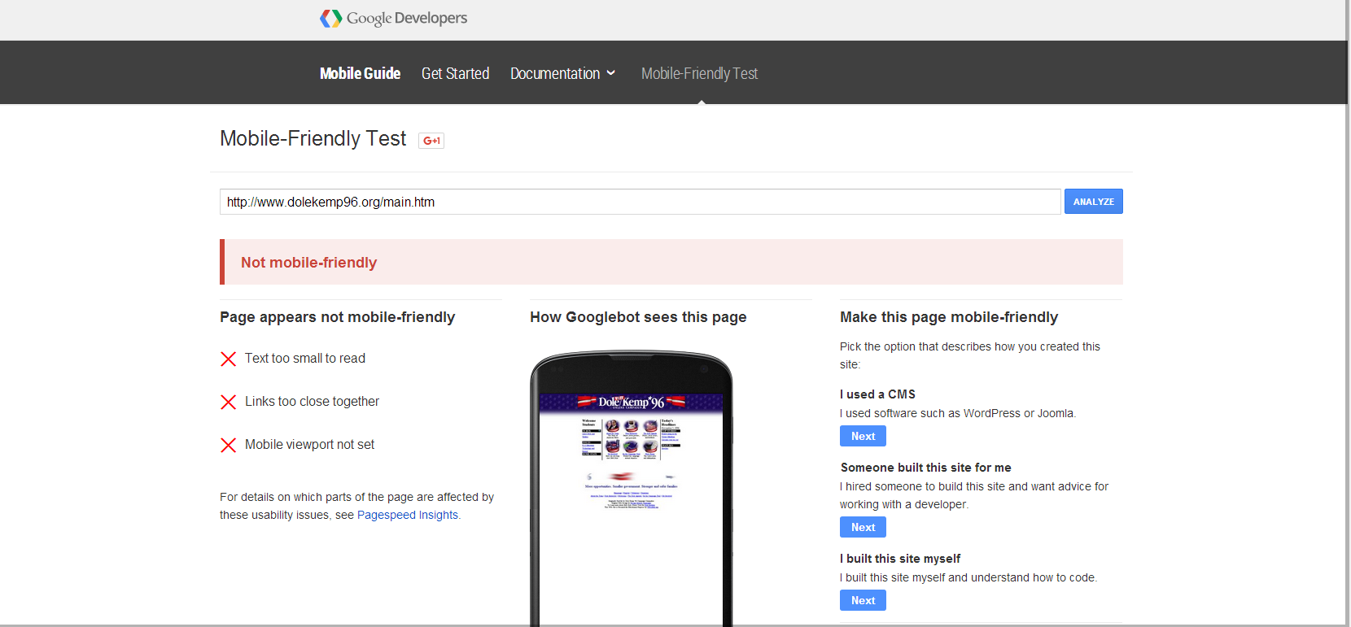Go to Get Started page
The image size is (1351, 627).
coord(455,73)
